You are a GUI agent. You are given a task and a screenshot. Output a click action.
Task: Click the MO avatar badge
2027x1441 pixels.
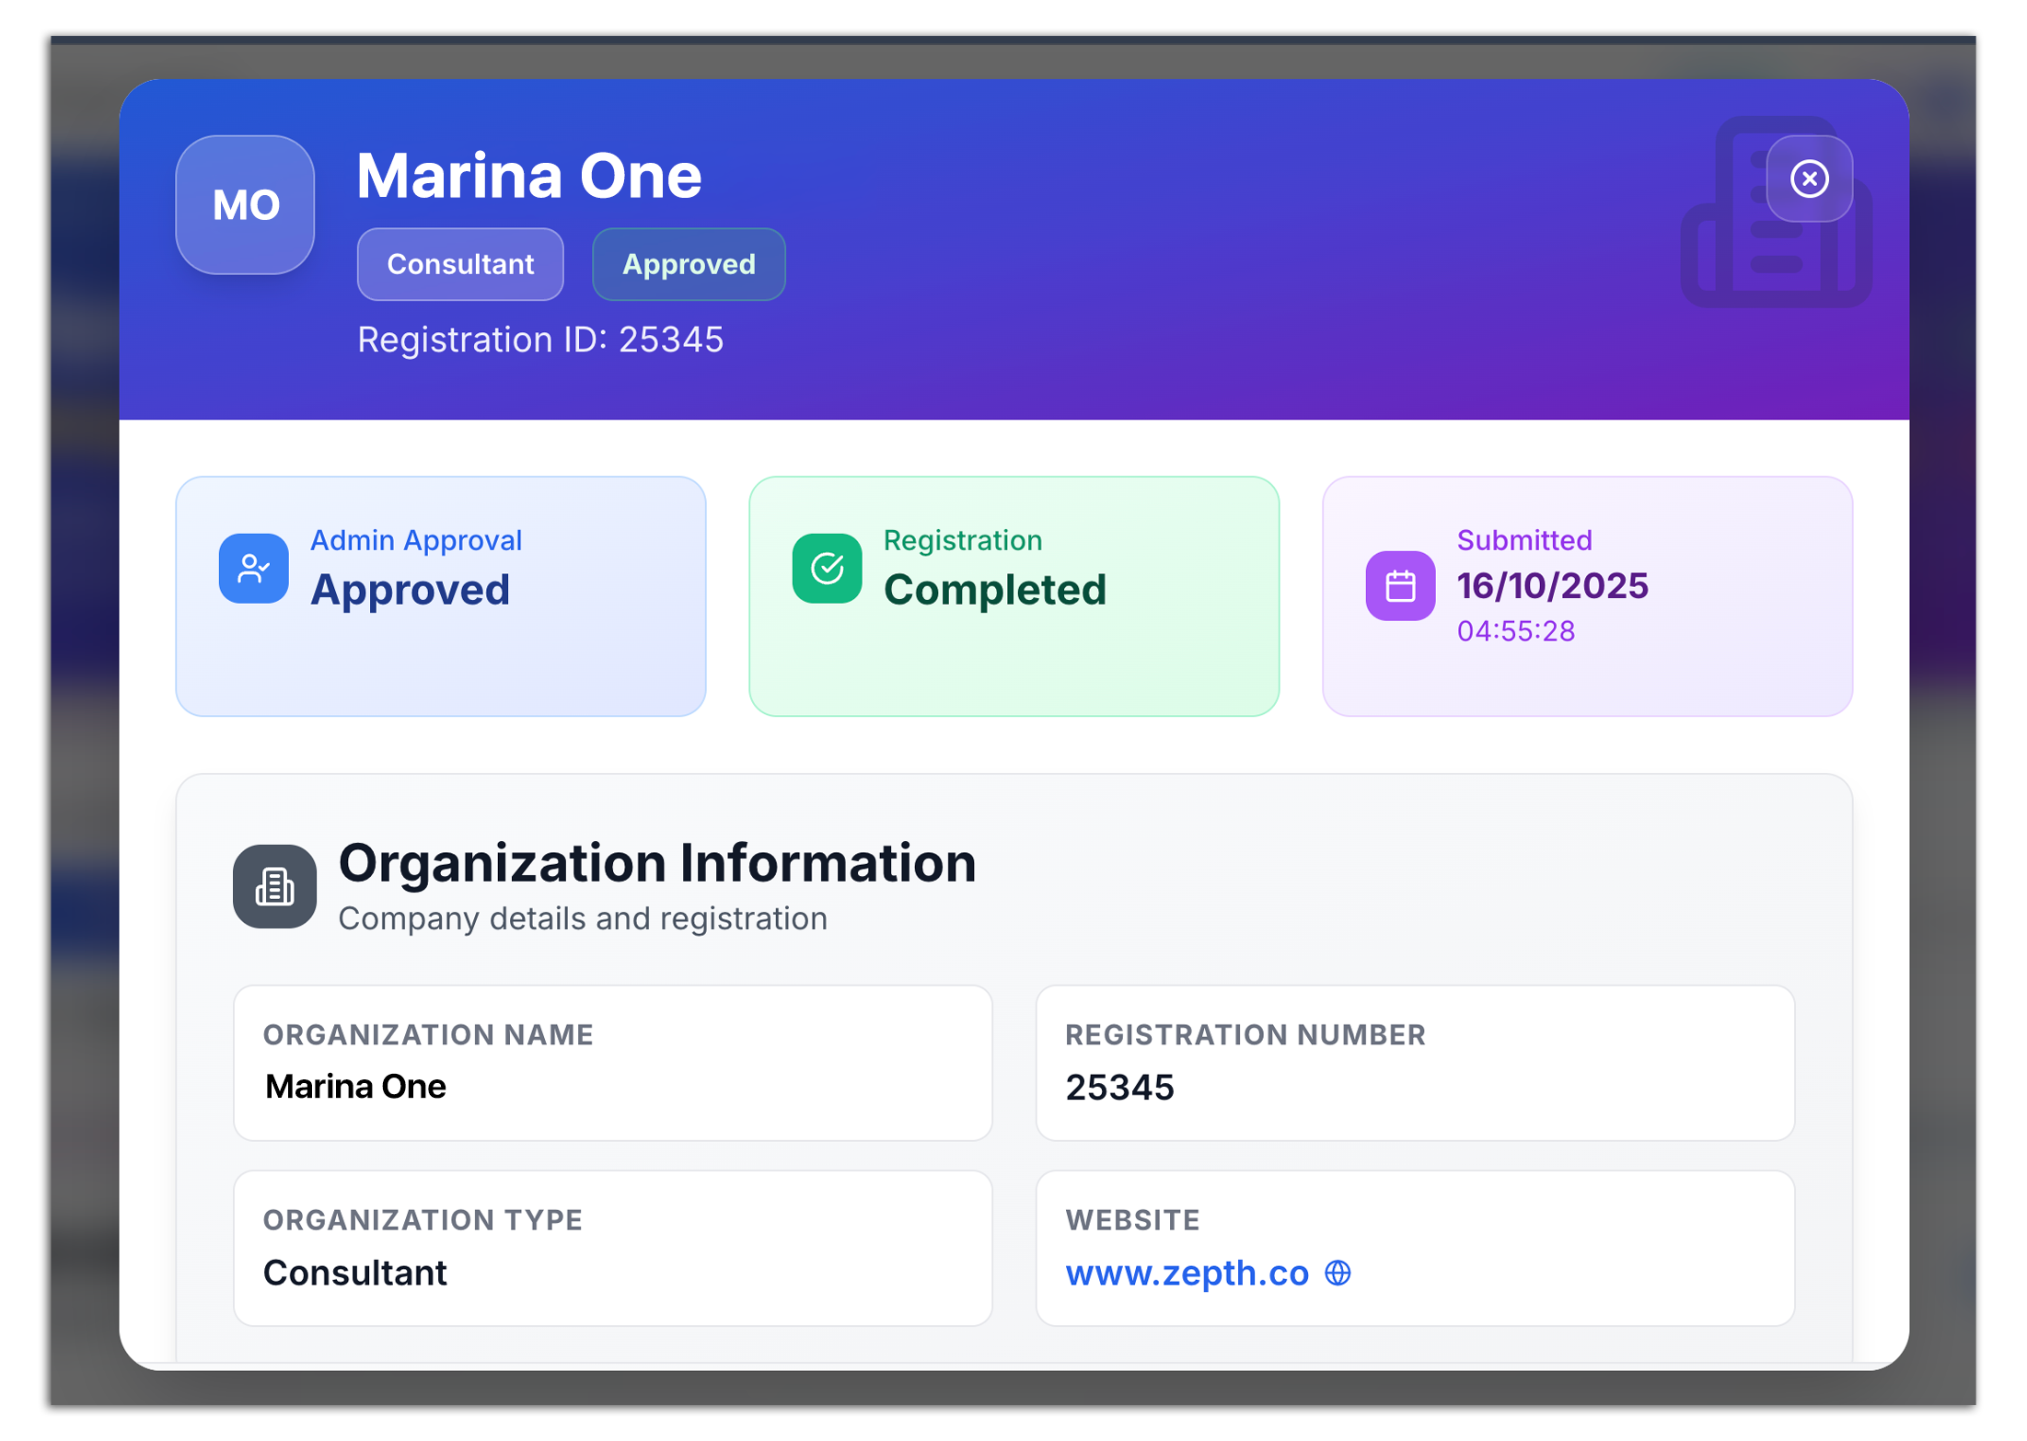(245, 204)
